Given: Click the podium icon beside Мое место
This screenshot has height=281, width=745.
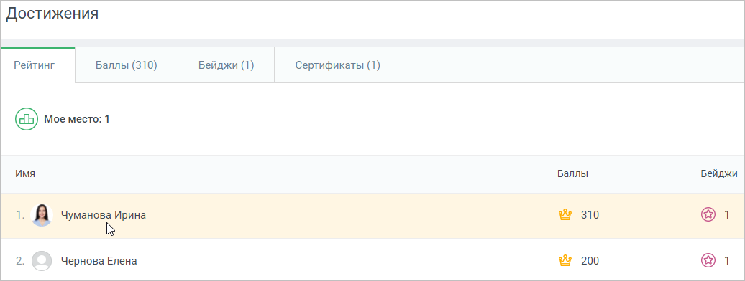Looking at the screenshot, I should pyautogui.click(x=27, y=119).
